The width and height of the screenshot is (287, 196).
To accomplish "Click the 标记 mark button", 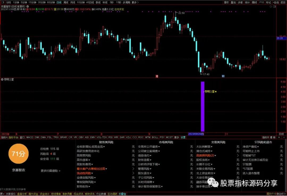I will (x=268, y=2).
